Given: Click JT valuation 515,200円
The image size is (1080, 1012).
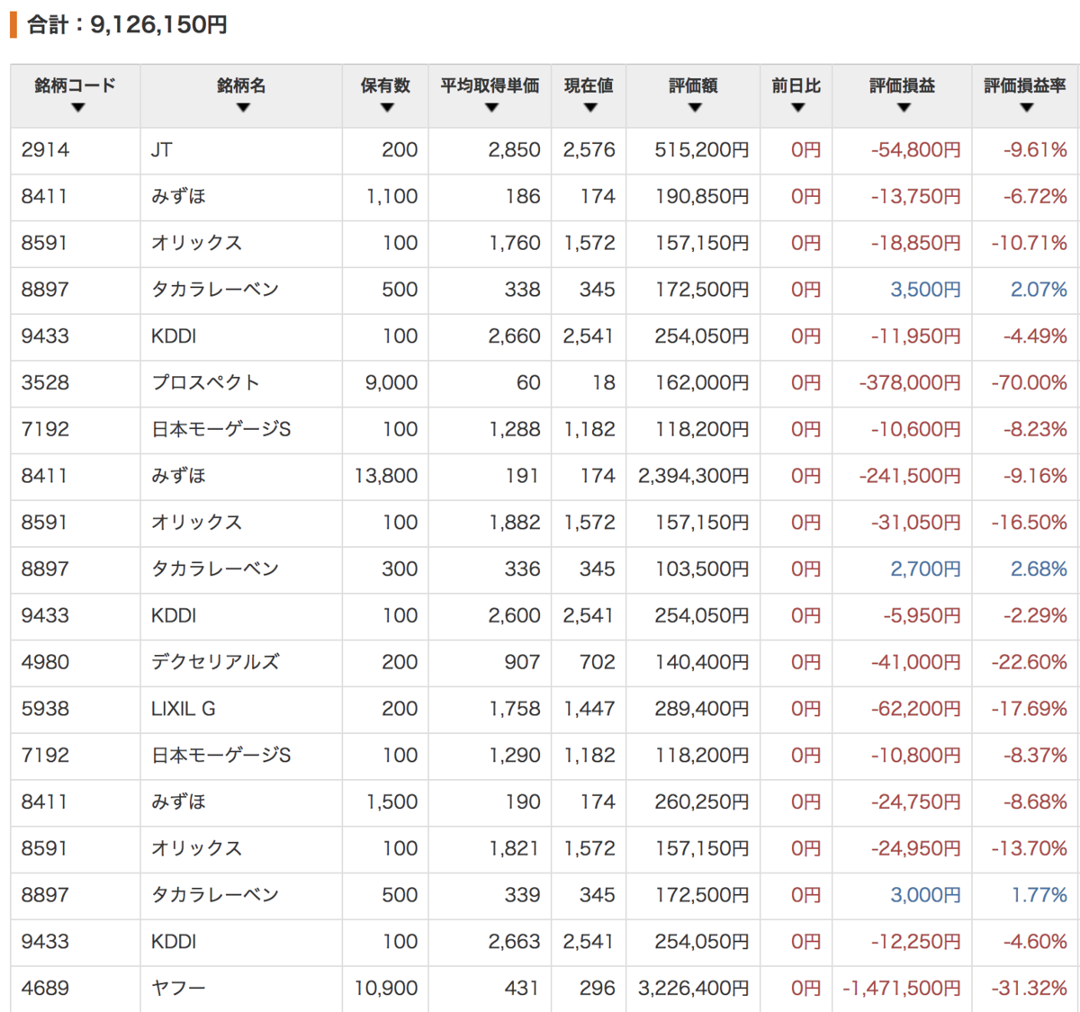Looking at the screenshot, I should click(x=702, y=150).
